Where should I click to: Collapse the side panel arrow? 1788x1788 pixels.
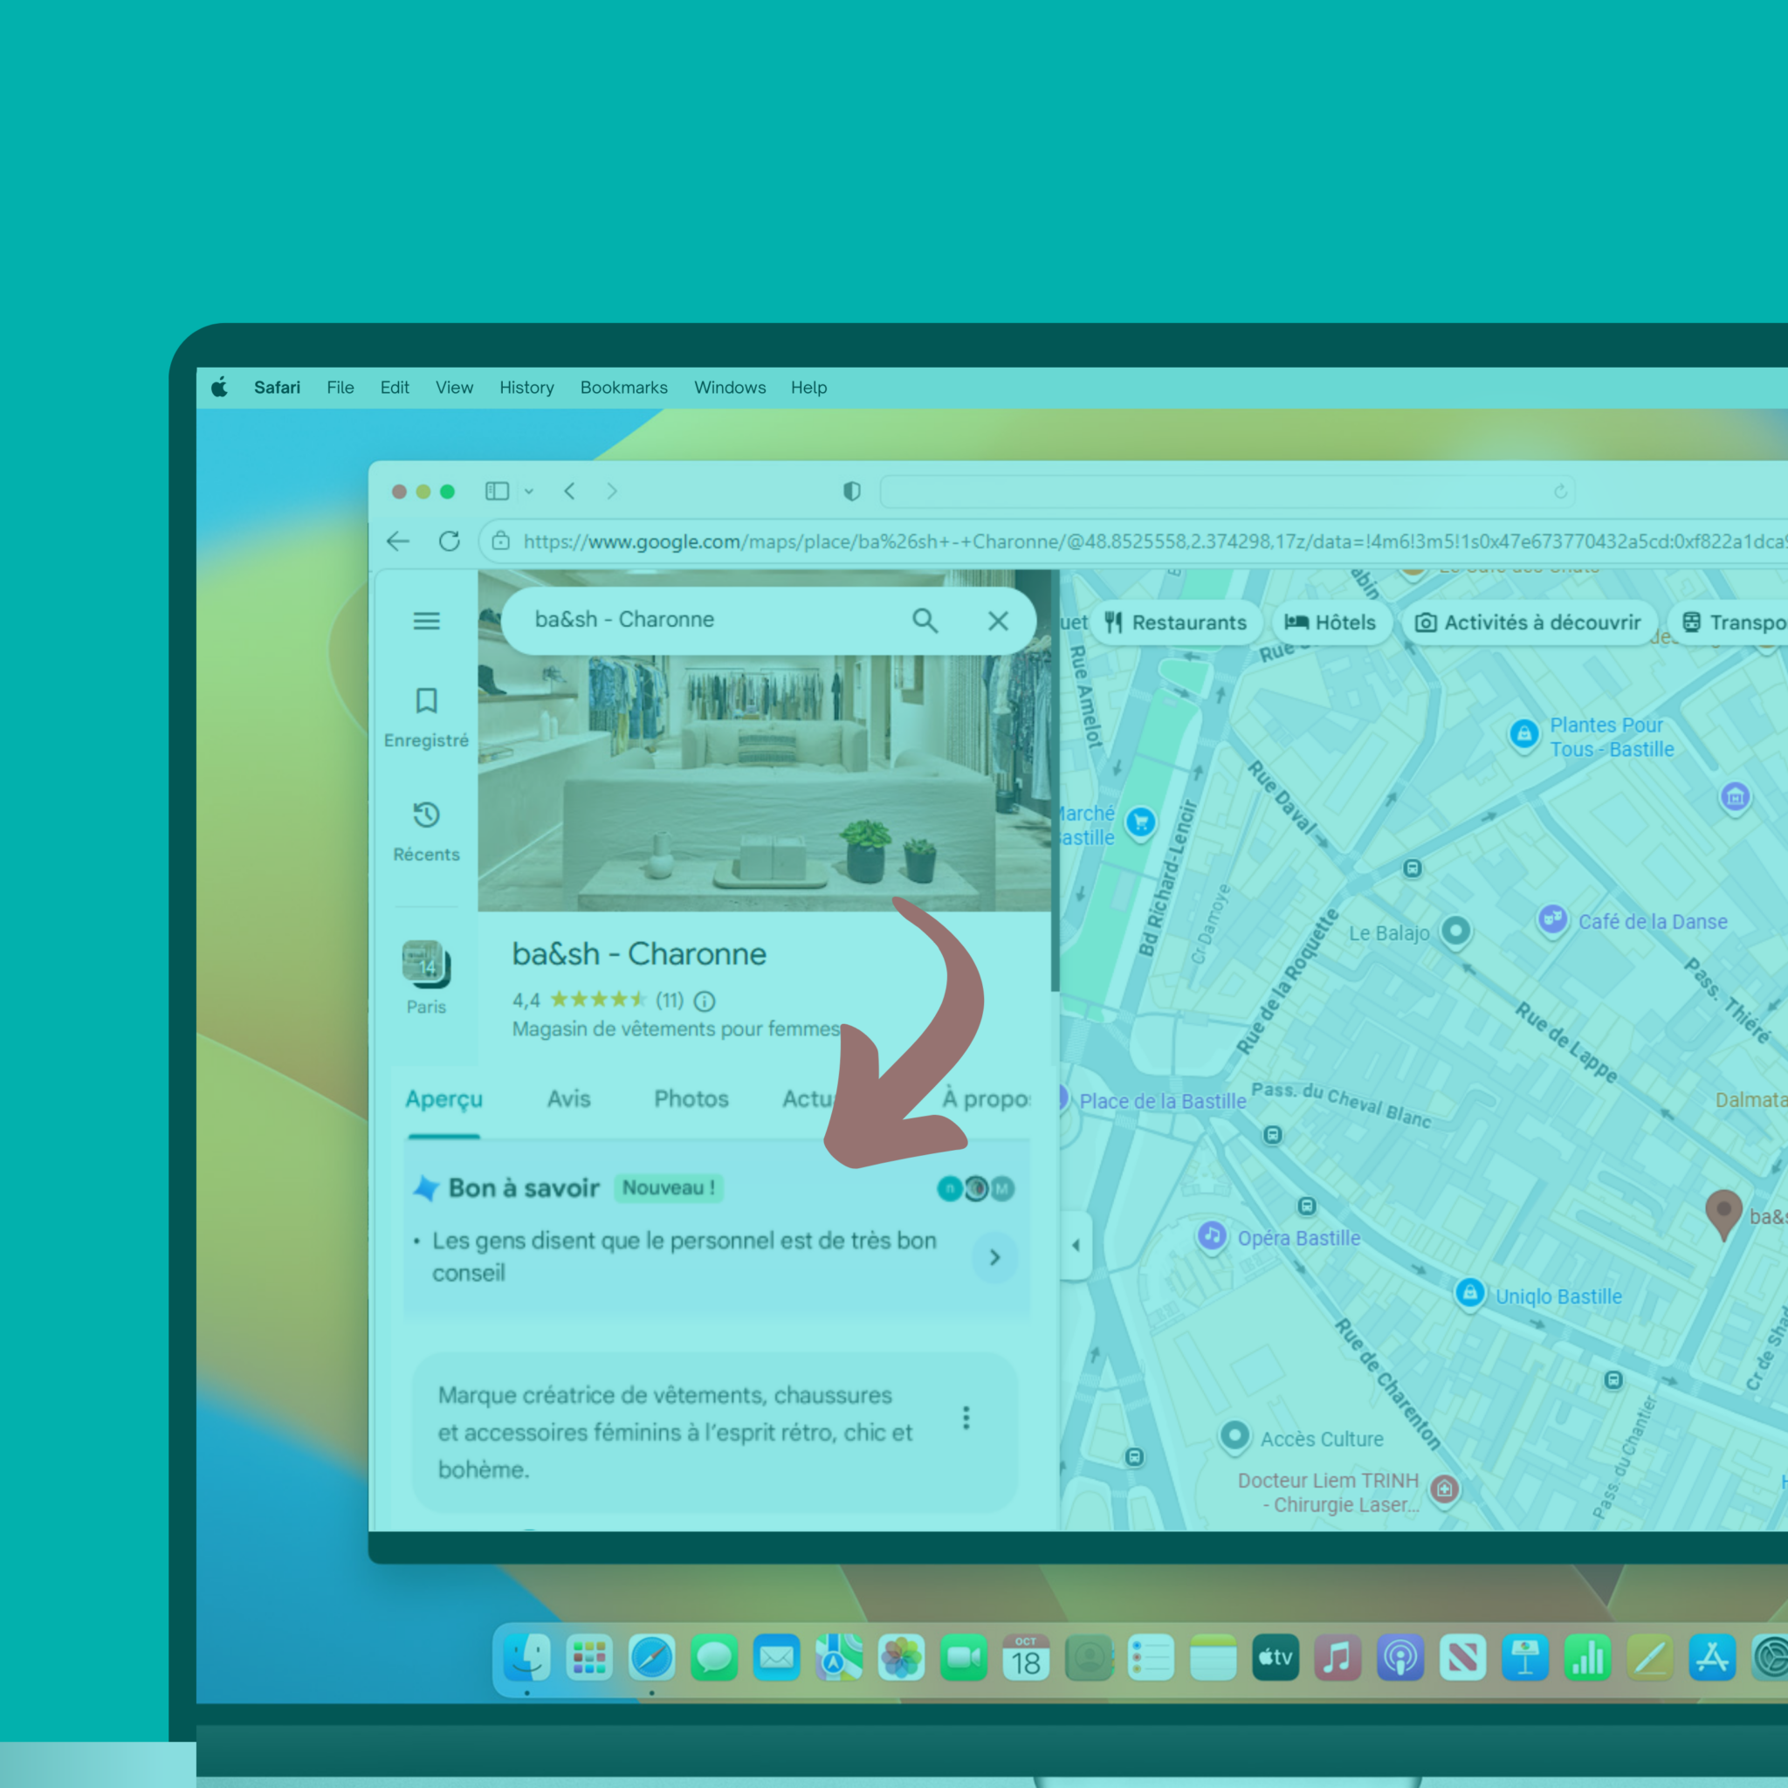click(1076, 1245)
